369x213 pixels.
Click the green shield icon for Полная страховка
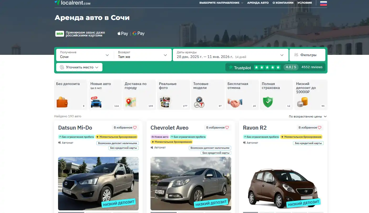point(268,102)
